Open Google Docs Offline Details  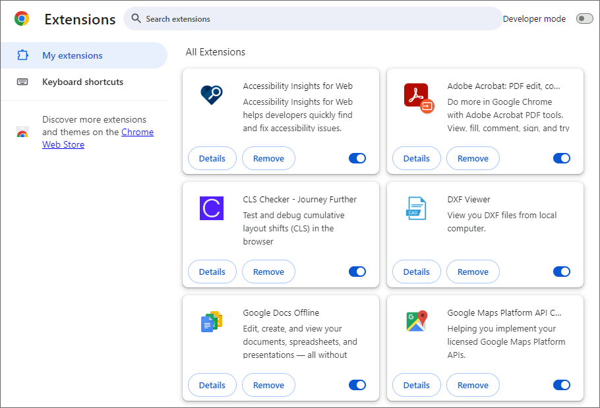(x=212, y=385)
